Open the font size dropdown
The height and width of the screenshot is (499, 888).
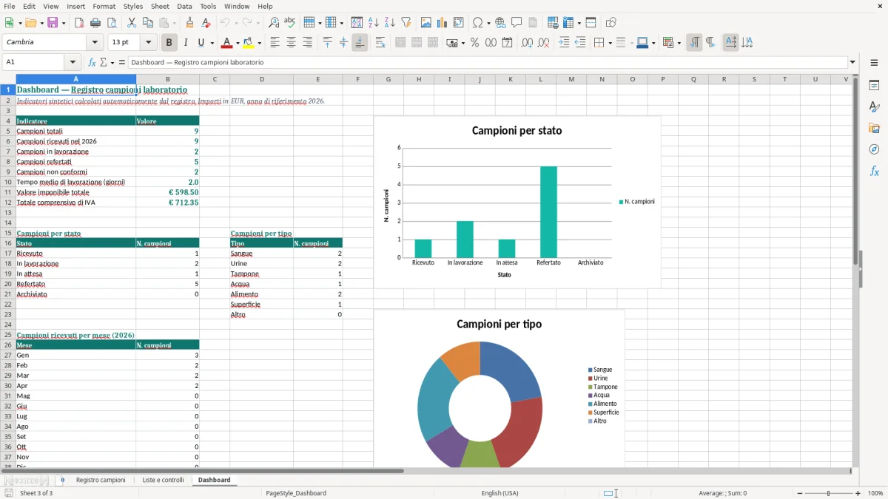148,42
